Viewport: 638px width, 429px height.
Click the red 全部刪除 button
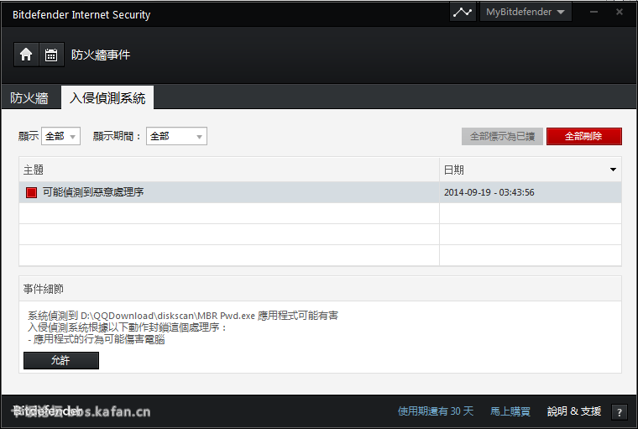pos(584,136)
